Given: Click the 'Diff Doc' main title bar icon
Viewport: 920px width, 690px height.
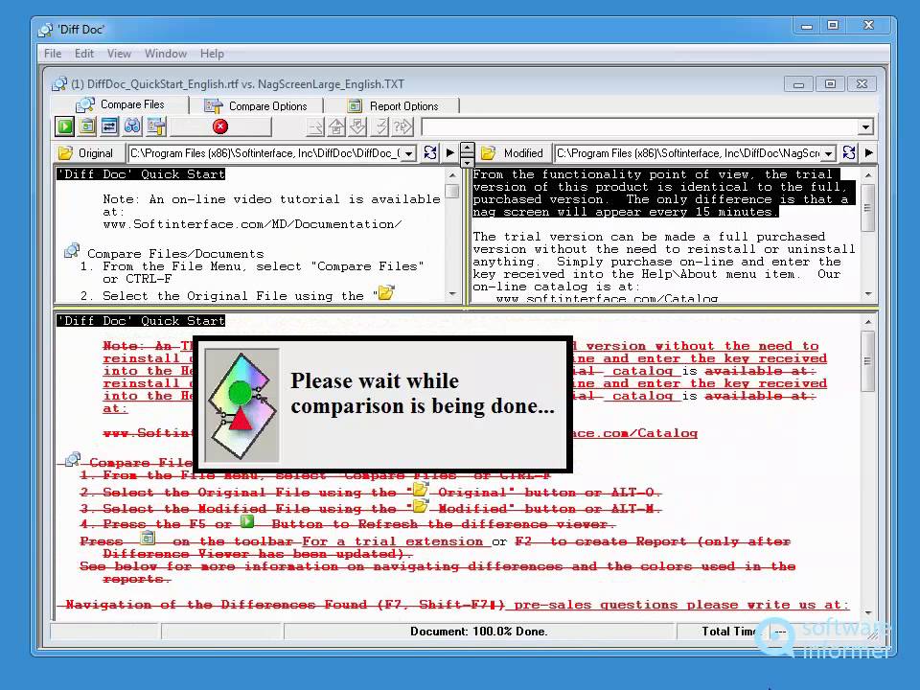Looking at the screenshot, I should click(45, 30).
